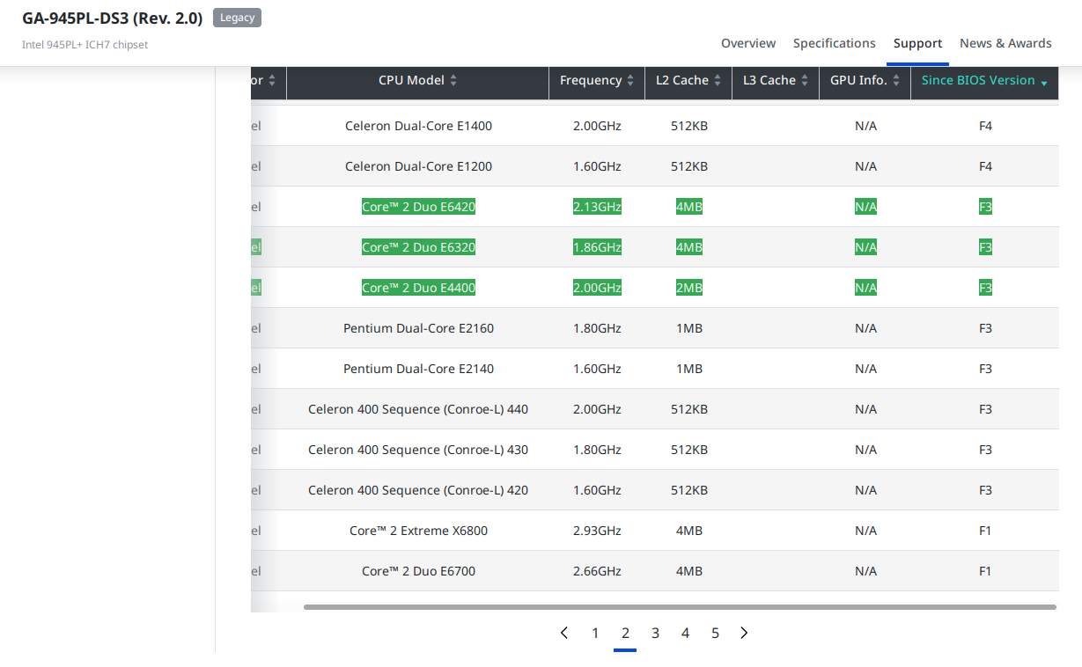
Task: Select Pentium Dual-Core E2160 cell
Action: click(418, 328)
